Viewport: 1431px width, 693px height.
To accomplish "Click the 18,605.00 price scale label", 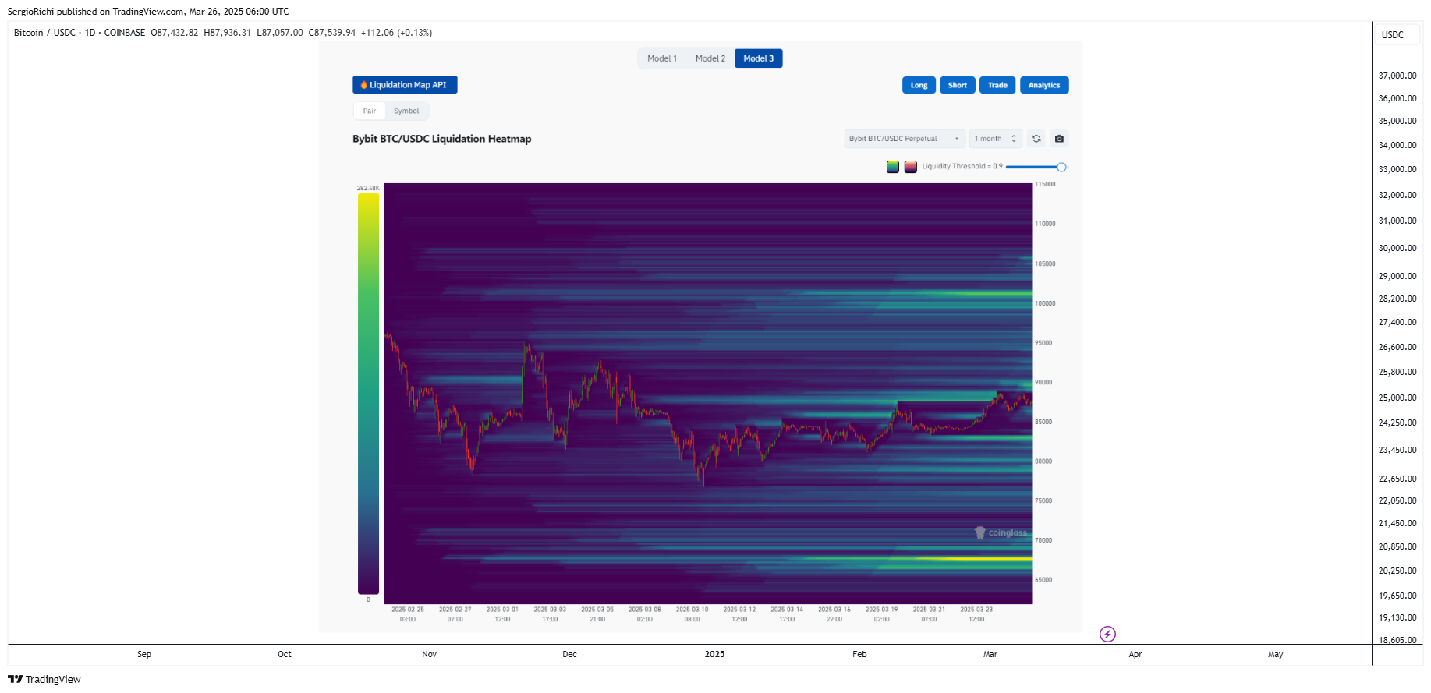I will (x=1397, y=640).
